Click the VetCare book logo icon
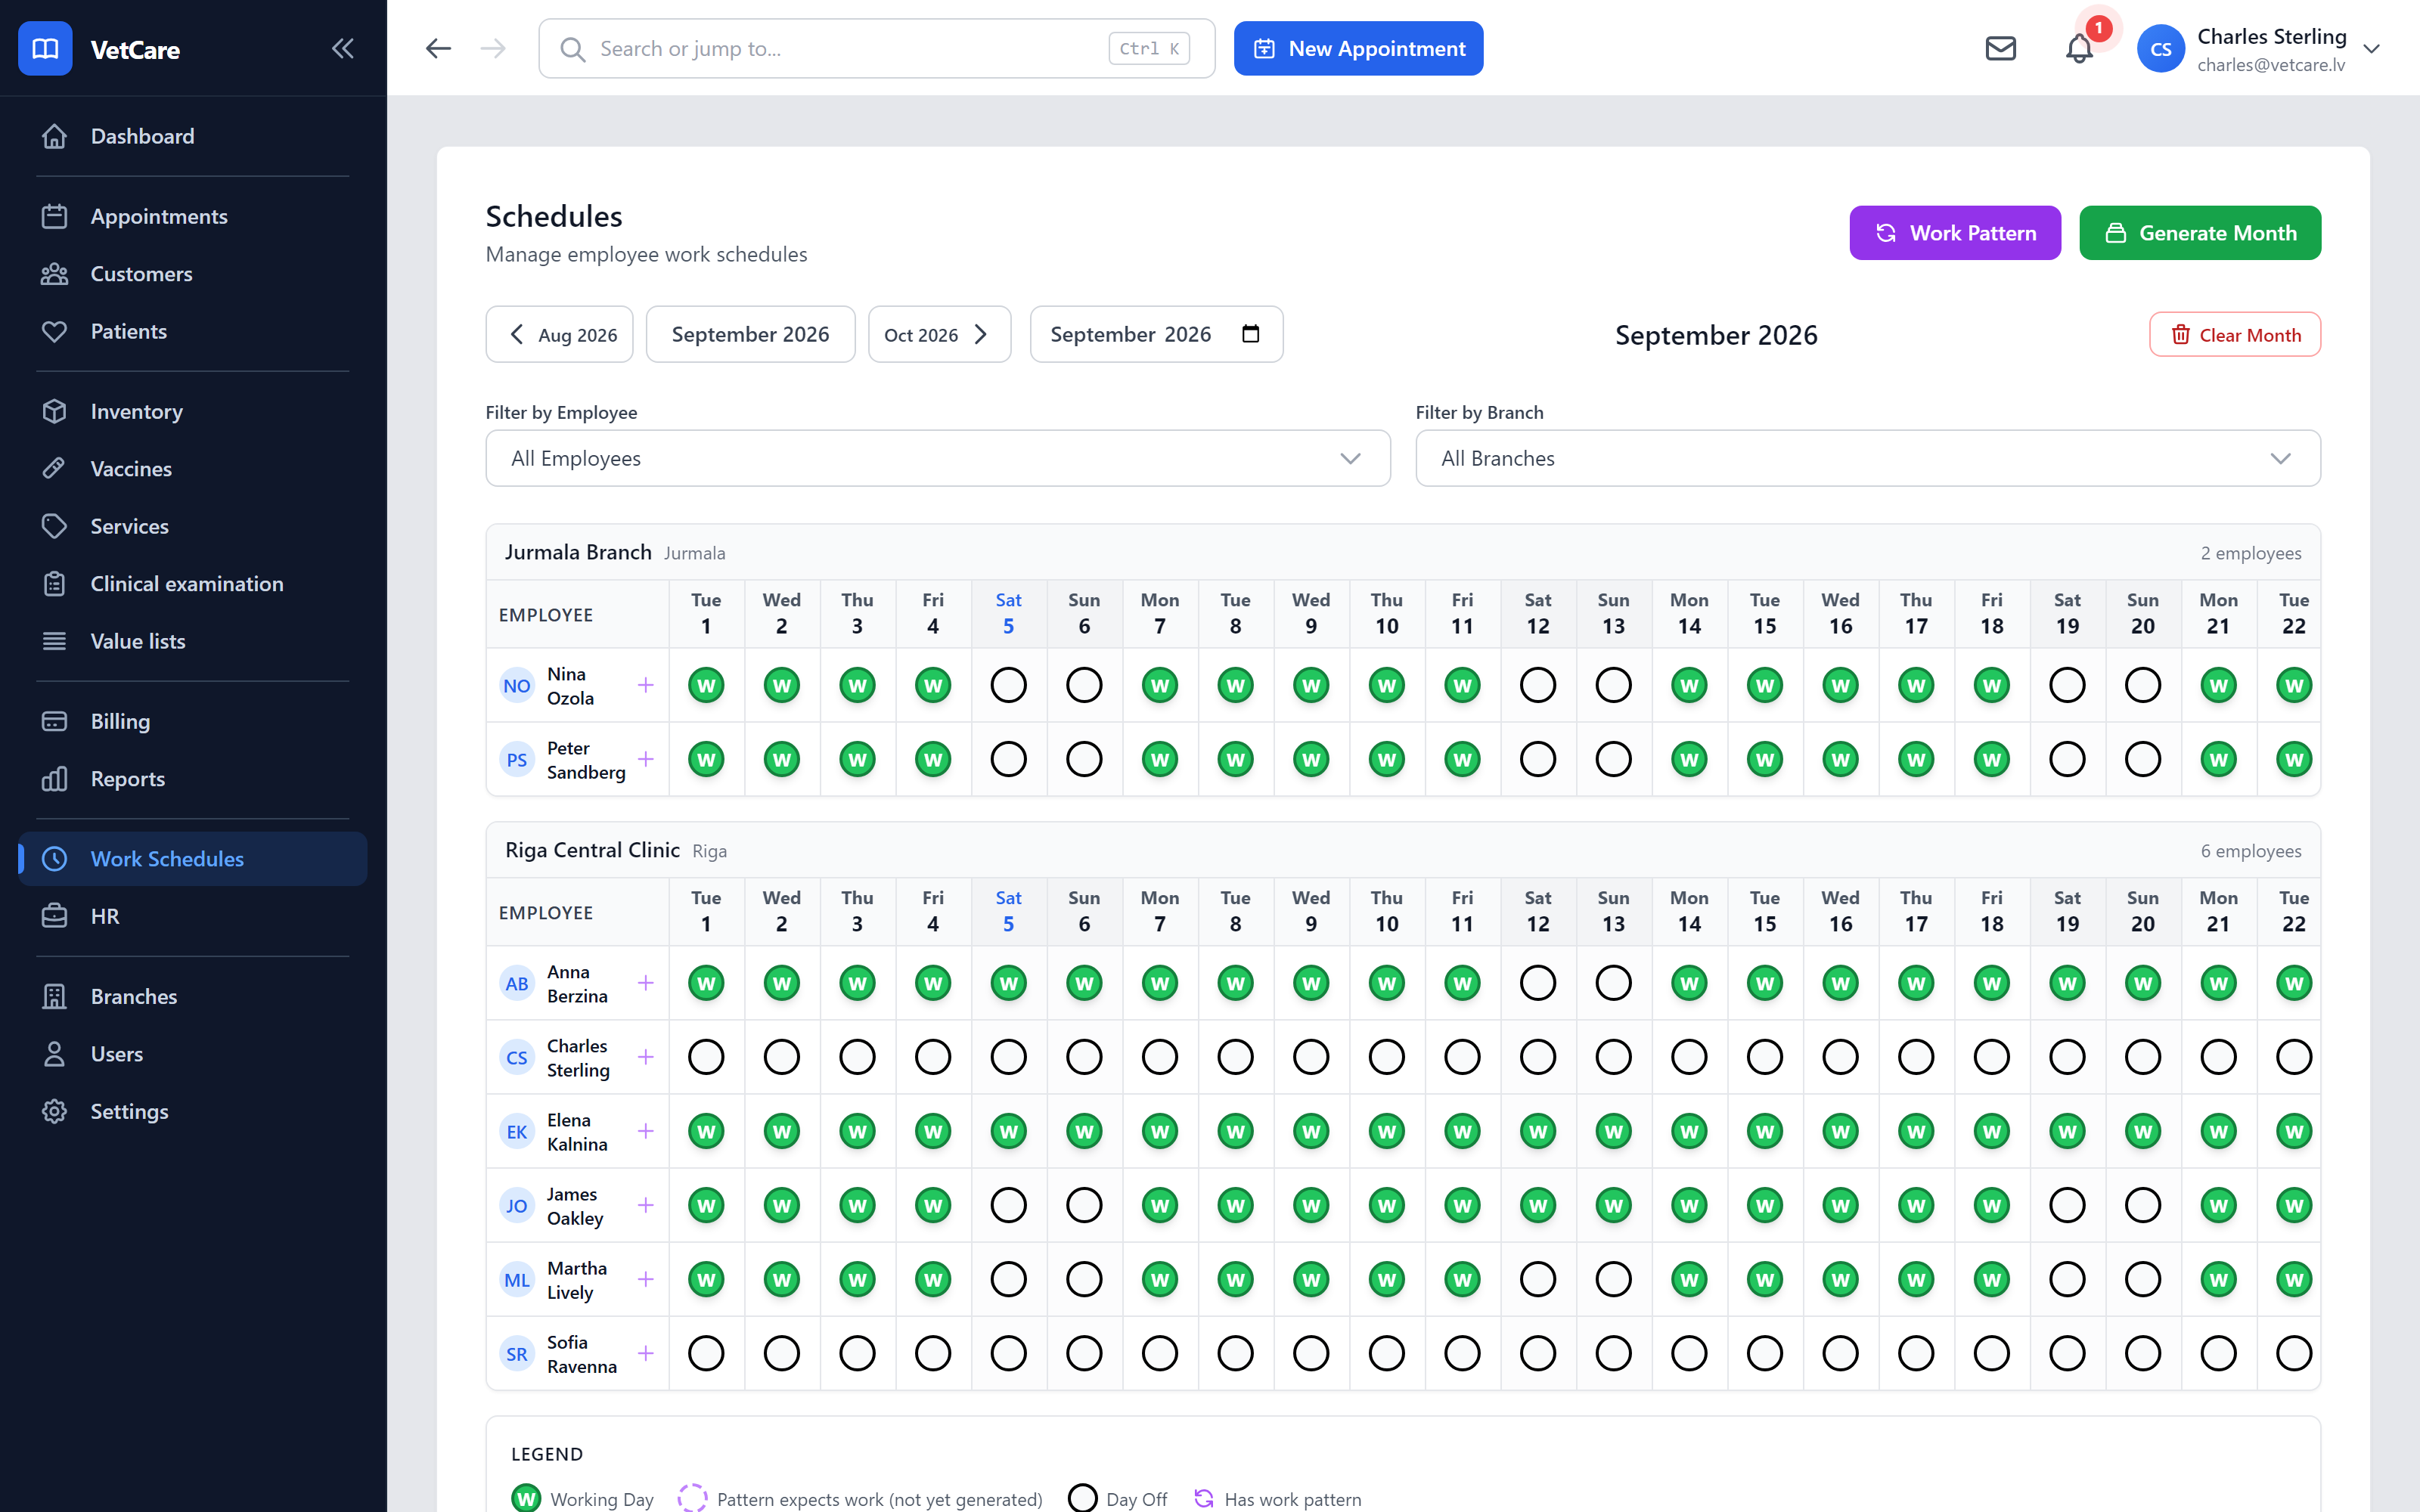Viewport: 2420px width, 1512px height. click(45, 48)
